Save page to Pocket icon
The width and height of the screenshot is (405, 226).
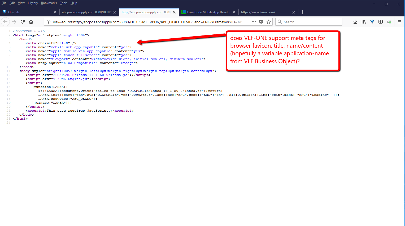click(x=261, y=22)
